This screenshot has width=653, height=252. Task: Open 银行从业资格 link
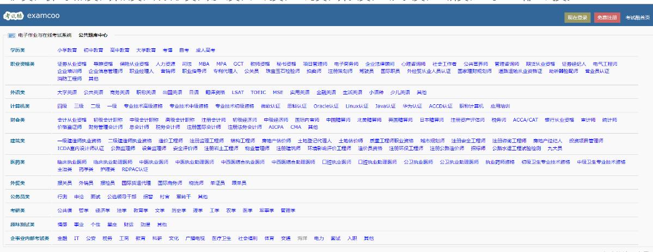click(x=559, y=120)
